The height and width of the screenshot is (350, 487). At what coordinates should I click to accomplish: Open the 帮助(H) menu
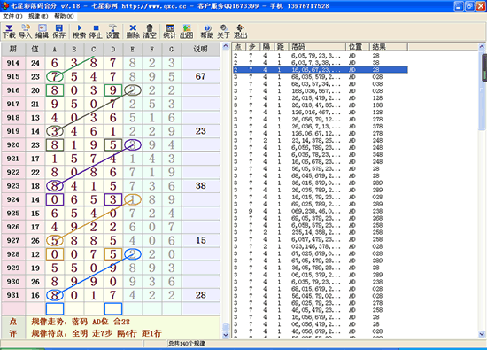(64, 16)
